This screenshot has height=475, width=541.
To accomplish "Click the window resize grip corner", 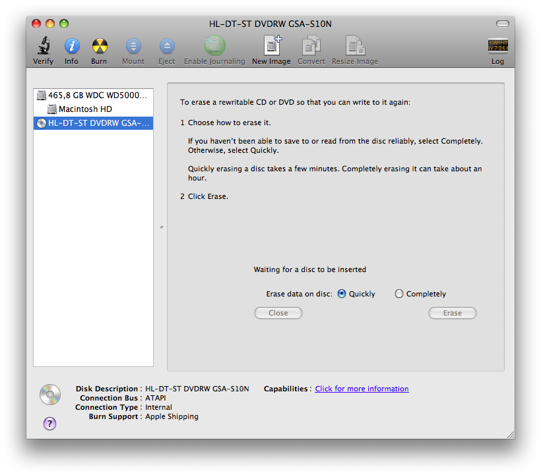I will point(511,435).
